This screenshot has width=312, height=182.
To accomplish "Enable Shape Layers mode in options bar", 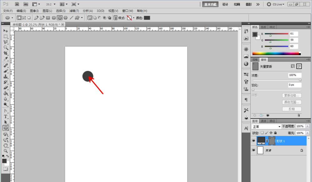I will pyautogui.click(x=19, y=18).
